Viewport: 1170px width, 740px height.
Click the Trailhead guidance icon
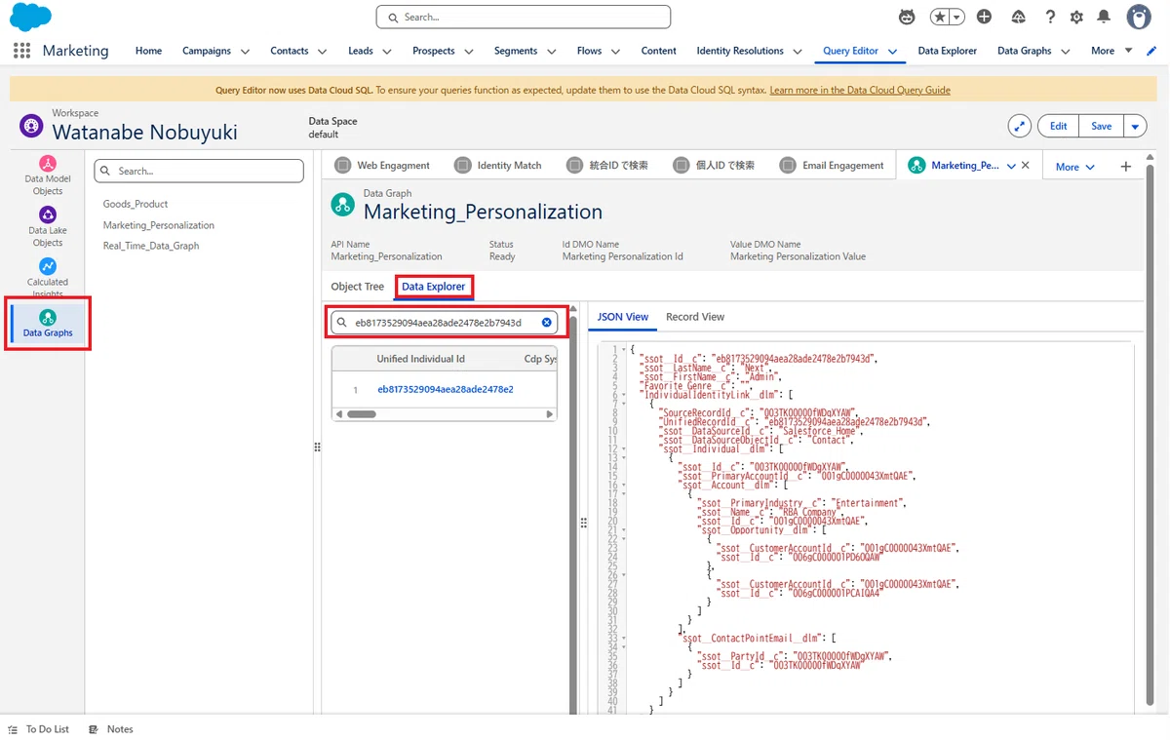1018,17
